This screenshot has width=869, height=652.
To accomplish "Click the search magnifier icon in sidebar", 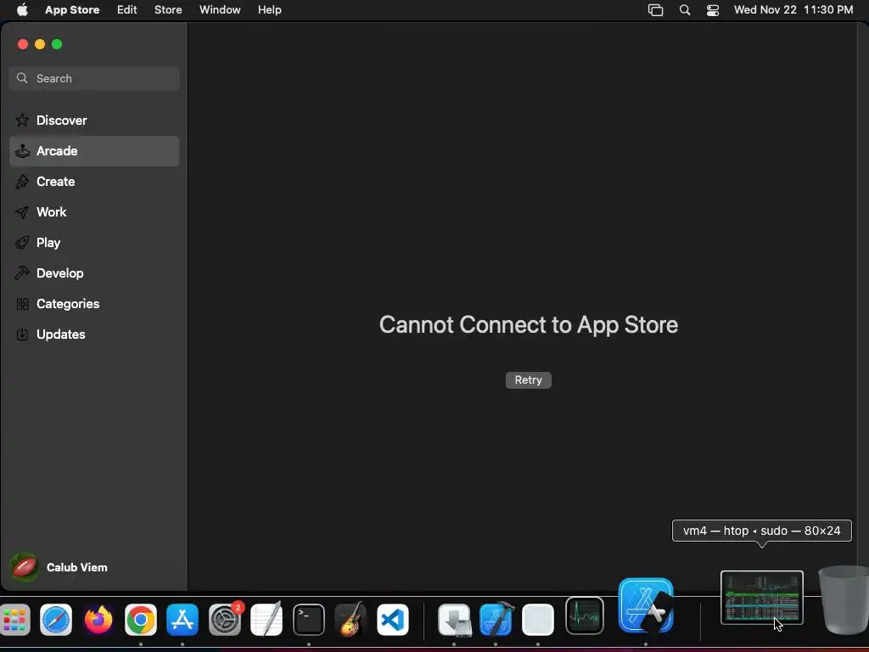I will 22,77.
